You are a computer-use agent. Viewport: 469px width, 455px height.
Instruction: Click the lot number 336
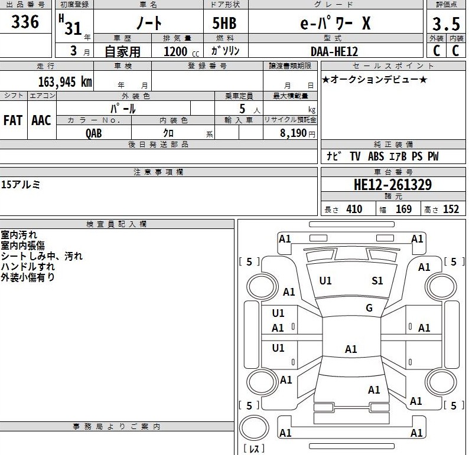coord(25,22)
